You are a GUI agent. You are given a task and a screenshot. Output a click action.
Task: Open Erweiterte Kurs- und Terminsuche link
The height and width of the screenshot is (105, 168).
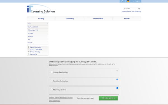(132, 11)
